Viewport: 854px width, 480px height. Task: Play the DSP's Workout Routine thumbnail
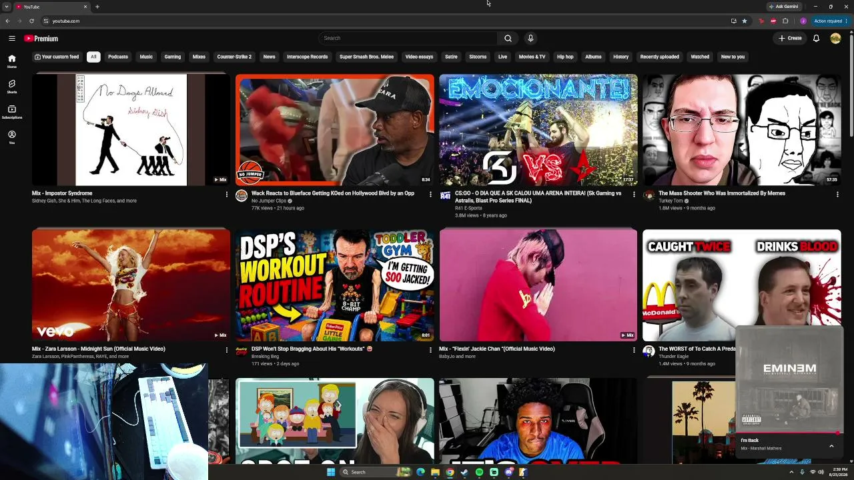(x=334, y=285)
